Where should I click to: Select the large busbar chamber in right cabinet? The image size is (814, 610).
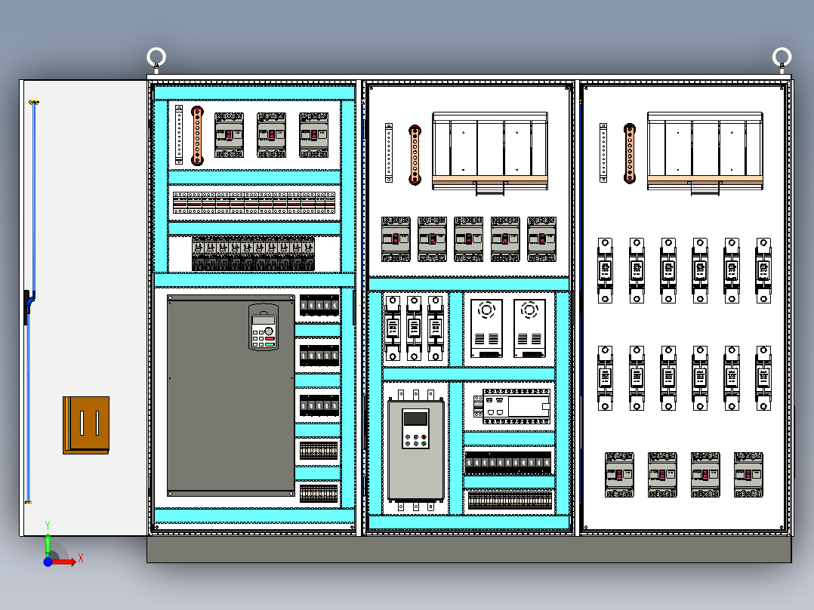705,153
